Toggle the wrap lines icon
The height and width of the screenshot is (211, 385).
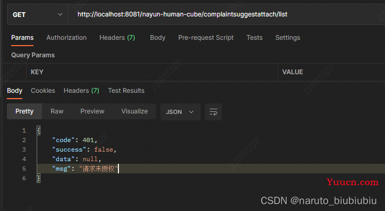coord(213,112)
